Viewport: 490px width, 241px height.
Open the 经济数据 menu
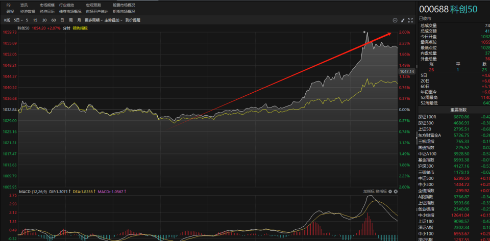pyautogui.click(x=28, y=12)
